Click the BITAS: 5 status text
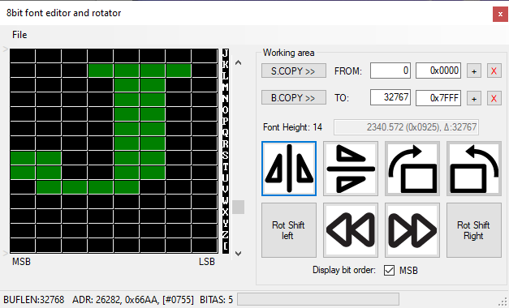The image size is (509, 308). coord(216,300)
